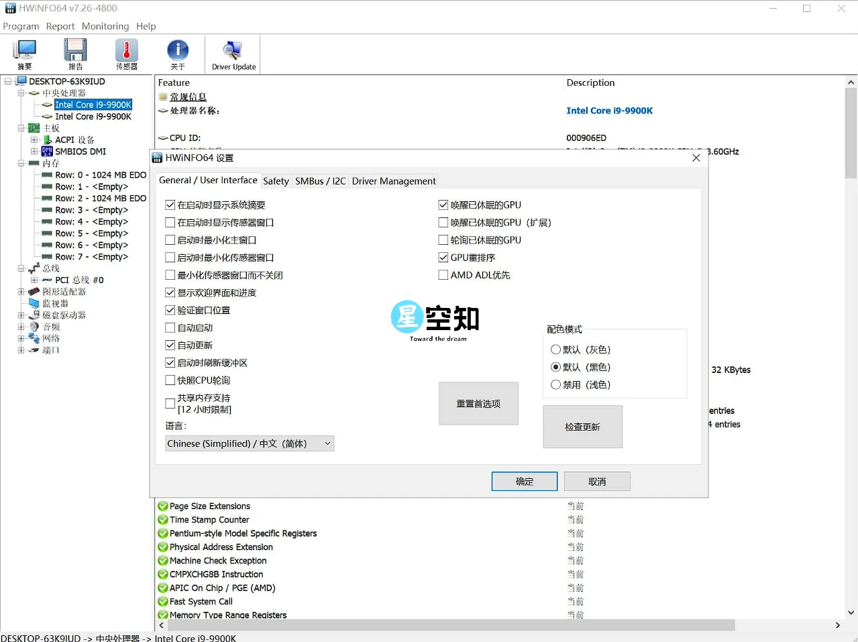Select the 图形适配器 graphics adapter icon
Viewport: 858px width, 642px height.
click(x=32, y=291)
